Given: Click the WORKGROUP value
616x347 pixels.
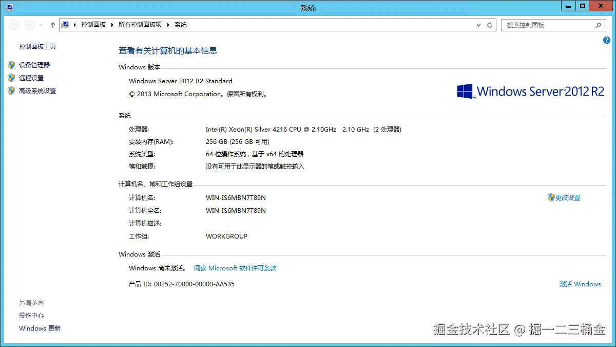Looking at the screenshot, I should [226, 236].
